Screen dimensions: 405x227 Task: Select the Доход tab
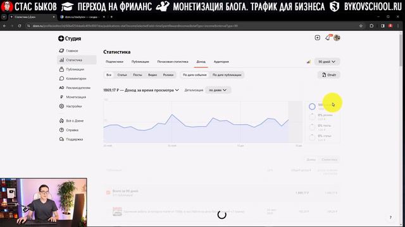(201, 62)
